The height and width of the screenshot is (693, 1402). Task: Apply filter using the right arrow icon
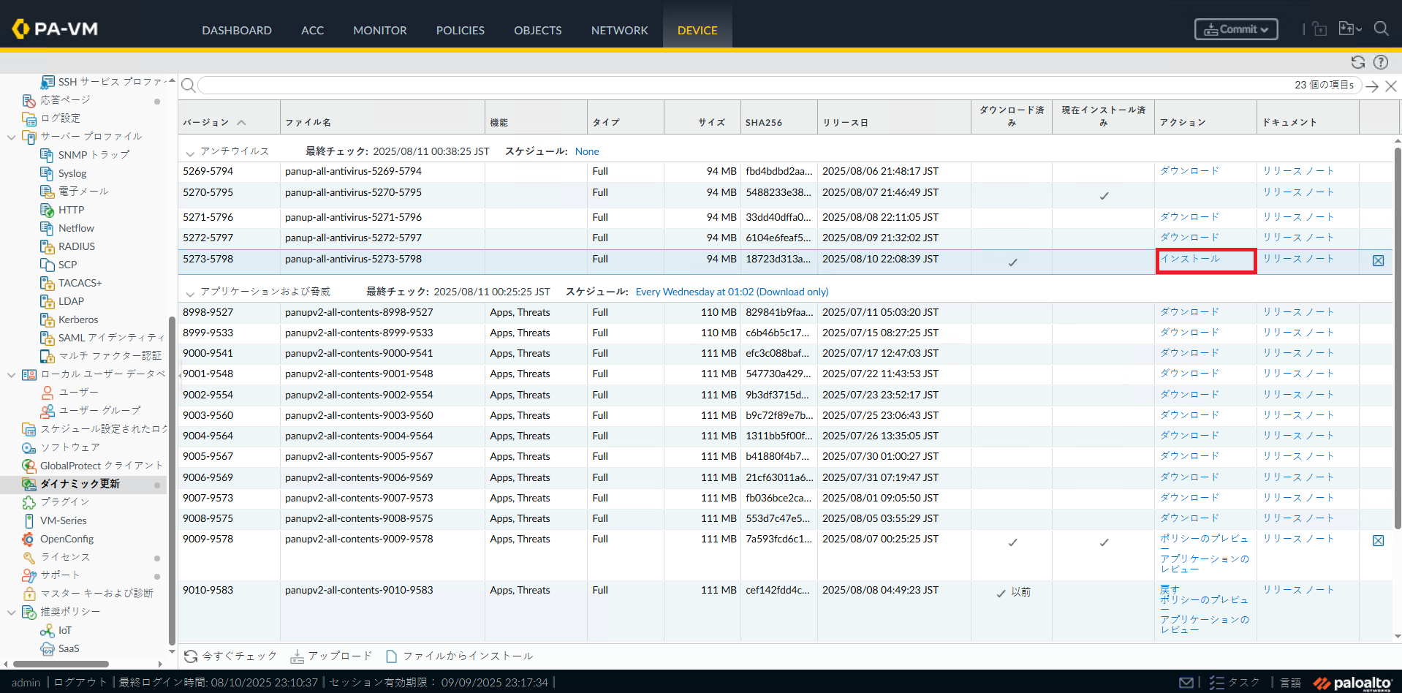point(1372,86)
